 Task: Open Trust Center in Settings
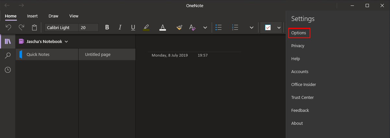302,97
